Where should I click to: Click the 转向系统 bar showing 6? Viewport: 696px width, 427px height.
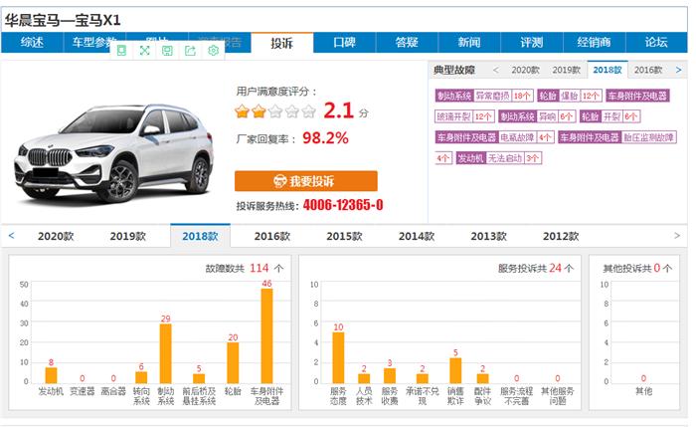[141, 377]
